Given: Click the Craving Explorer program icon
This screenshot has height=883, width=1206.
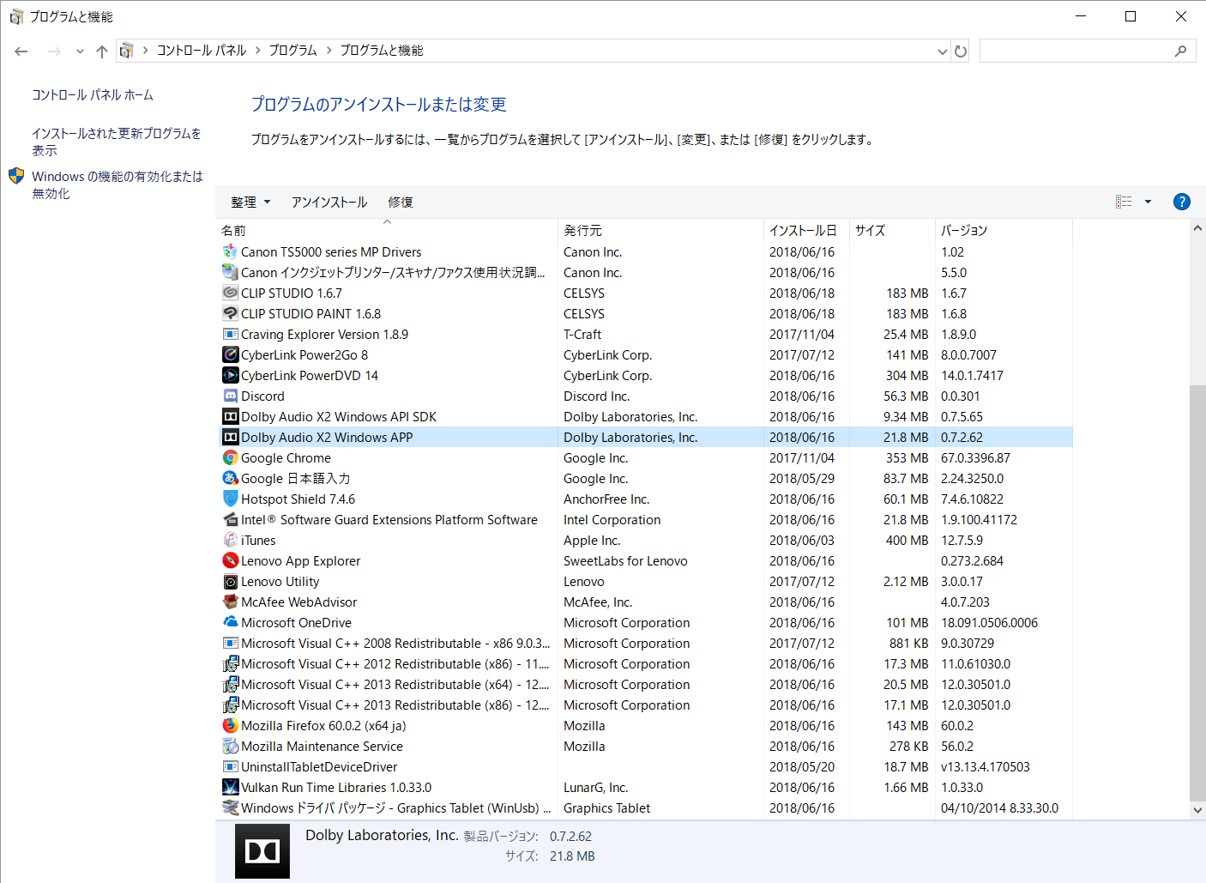Looking at the screenshot, I should [x=230, y=334].
